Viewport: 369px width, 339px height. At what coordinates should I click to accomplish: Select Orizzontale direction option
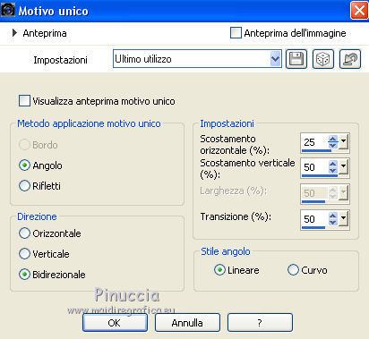tap(24, 233)
